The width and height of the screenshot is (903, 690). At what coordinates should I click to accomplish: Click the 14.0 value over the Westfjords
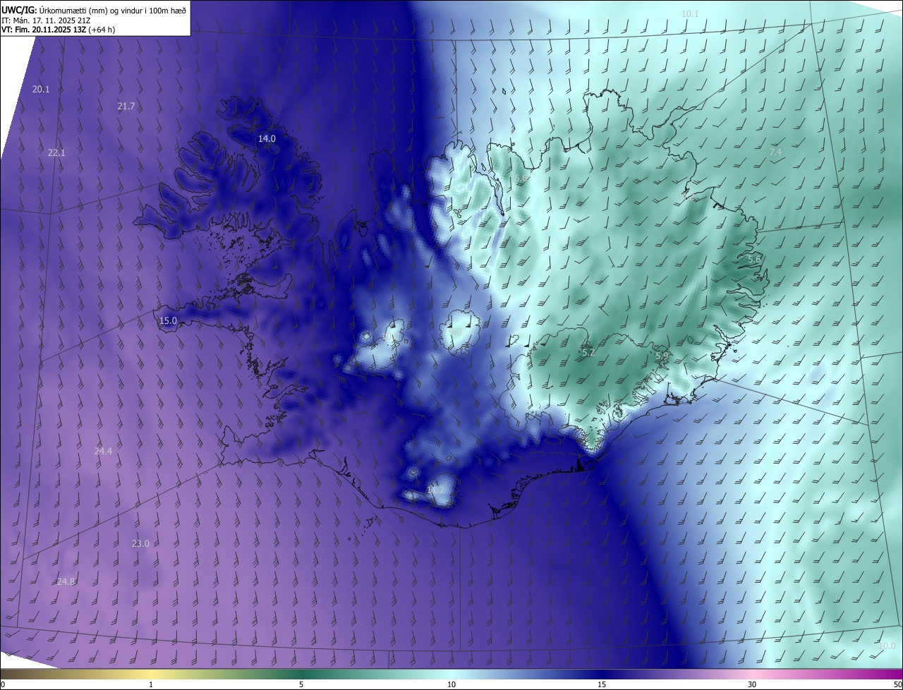pos(267,138)
